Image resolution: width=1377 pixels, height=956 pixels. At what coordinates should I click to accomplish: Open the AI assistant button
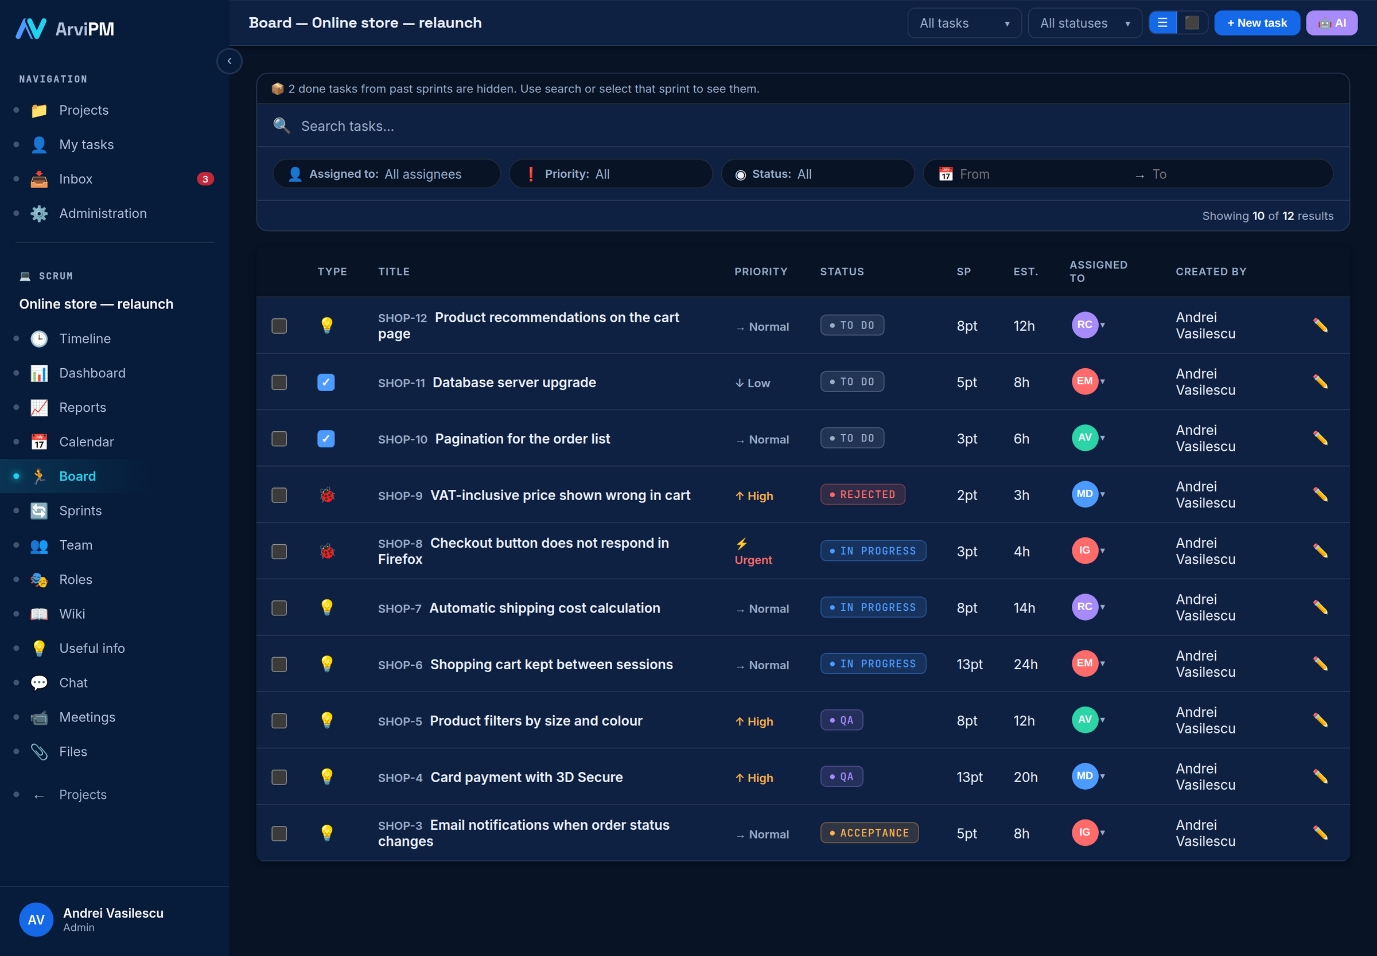(1332, 24)
